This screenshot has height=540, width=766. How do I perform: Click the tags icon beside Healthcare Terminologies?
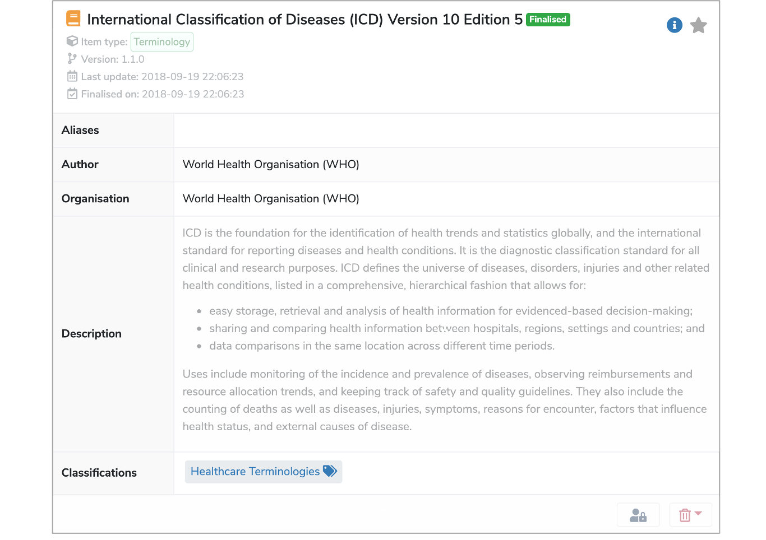click(330, 471)
